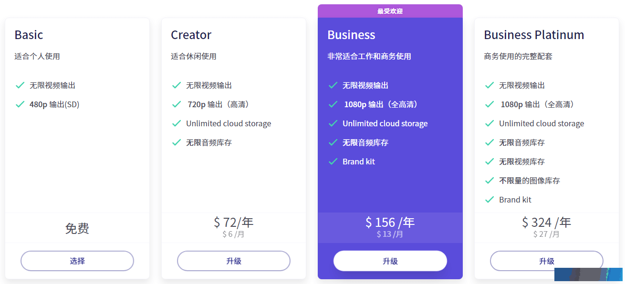Choose the Basic plan with 选择 button

[77, 261]
